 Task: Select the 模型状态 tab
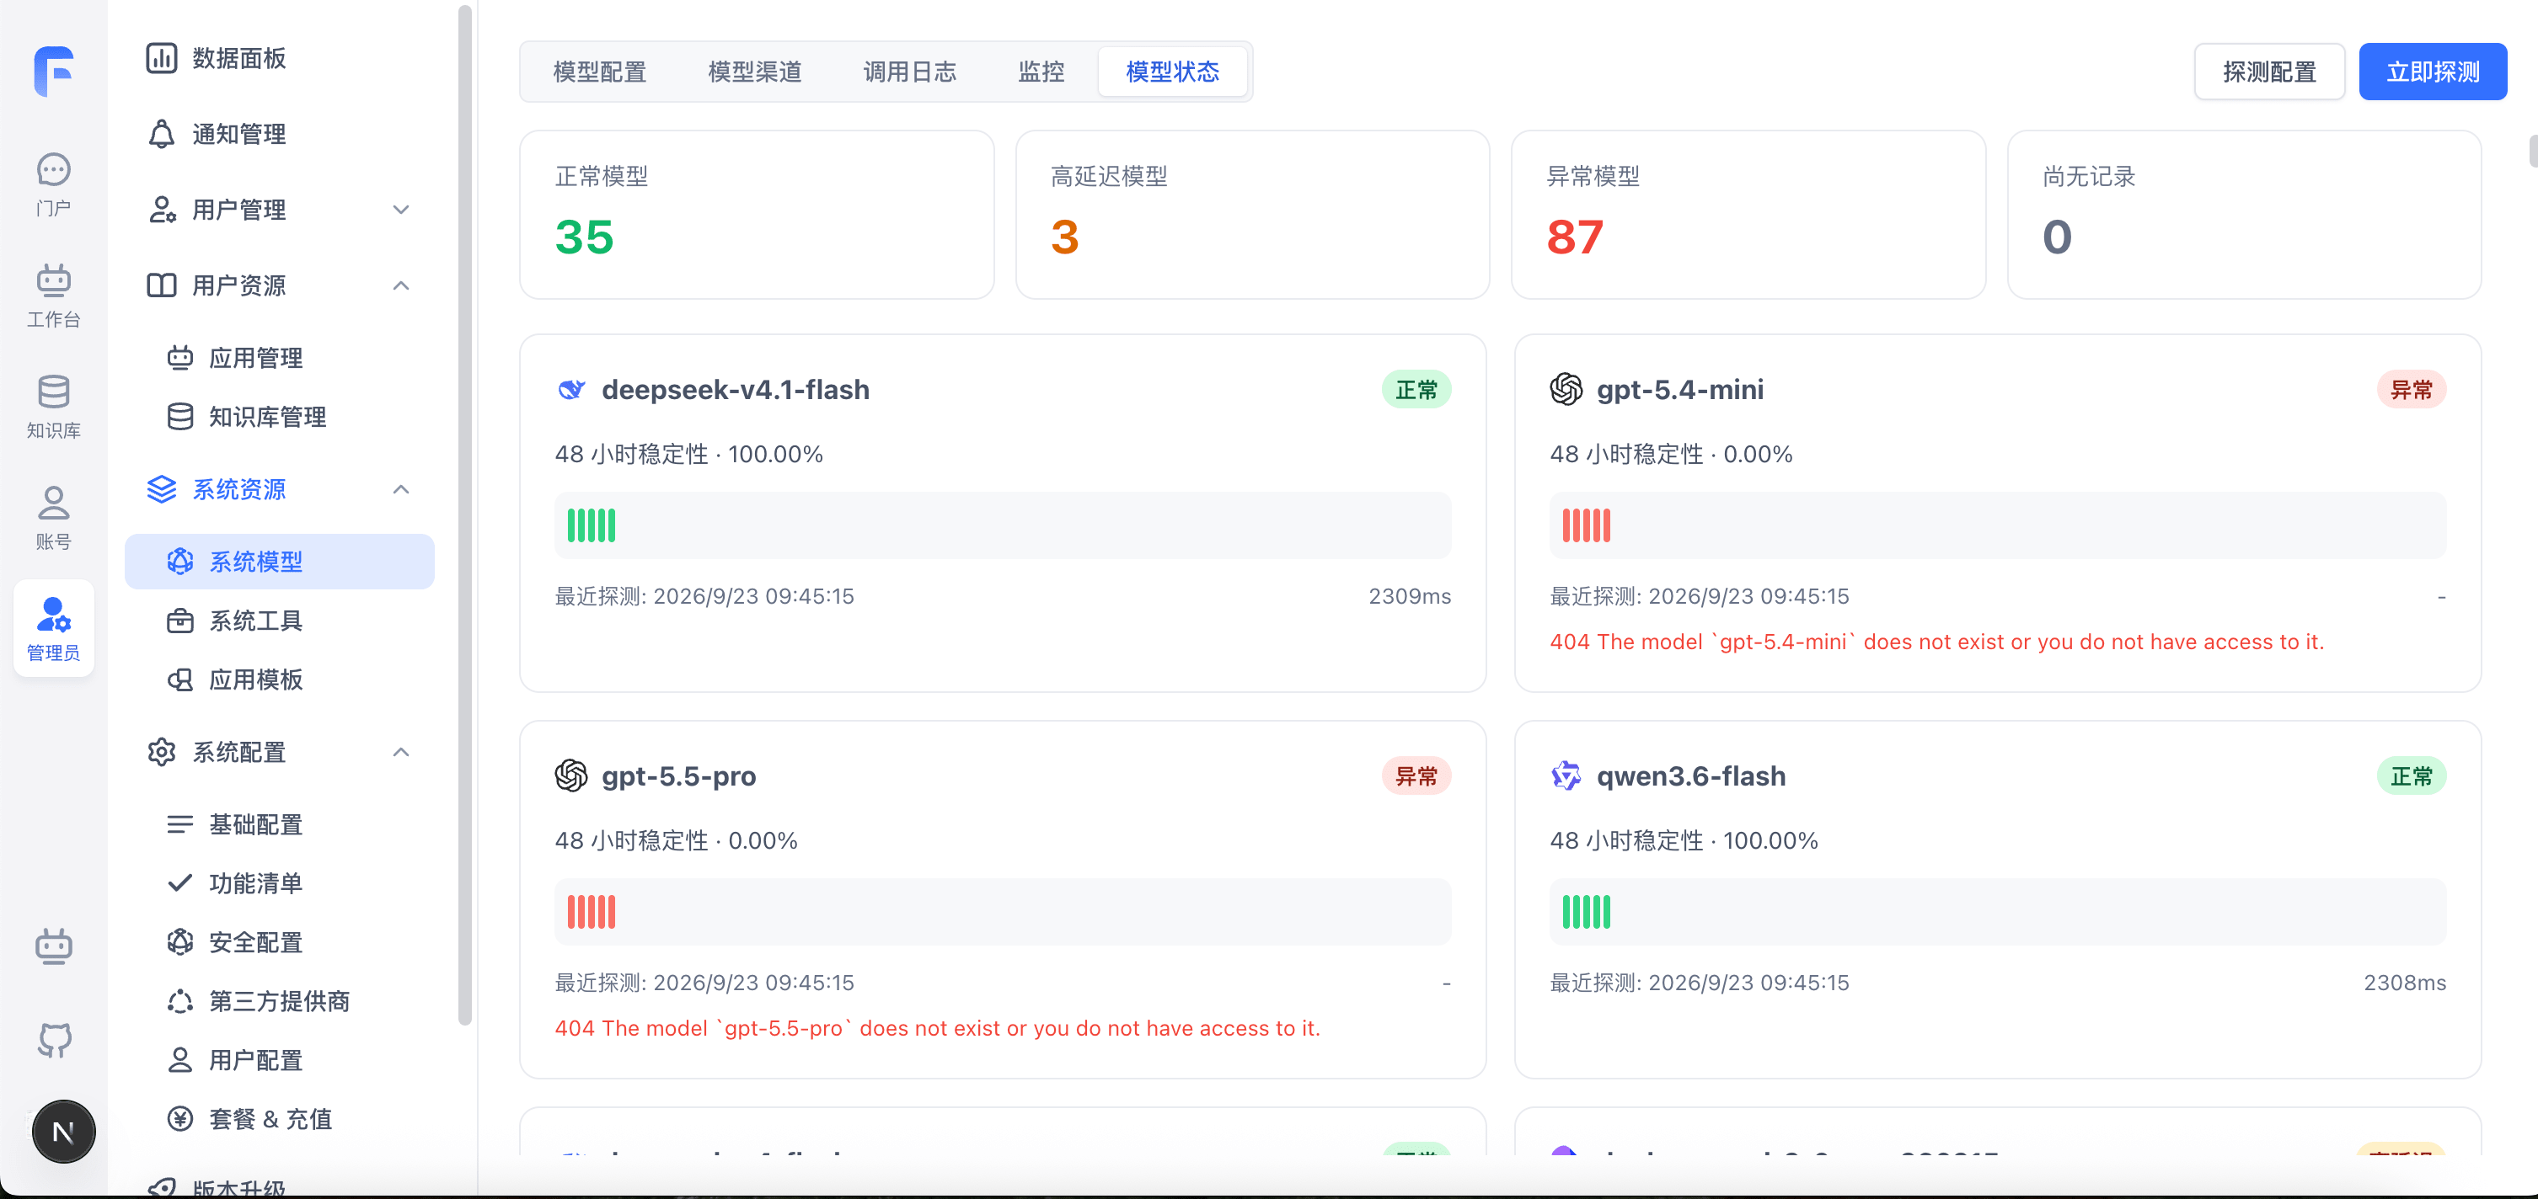point(1172,72)
